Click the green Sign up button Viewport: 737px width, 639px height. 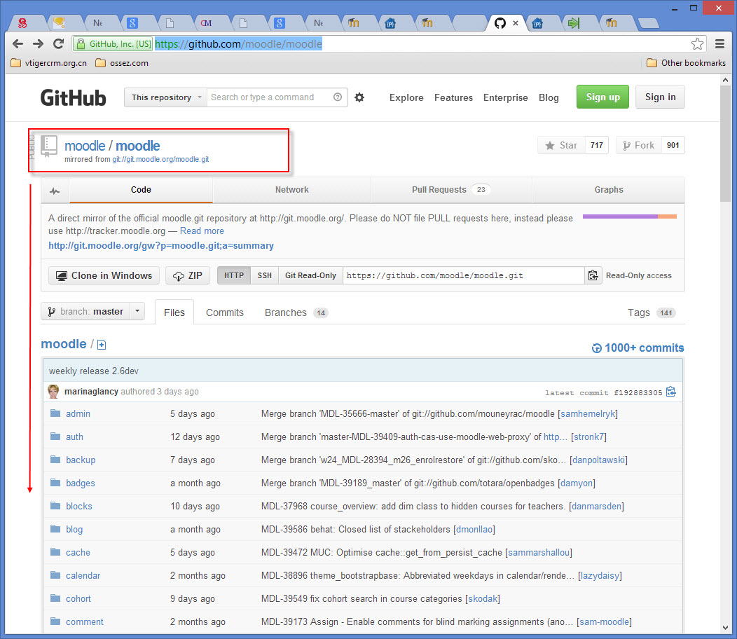(602, 97)
